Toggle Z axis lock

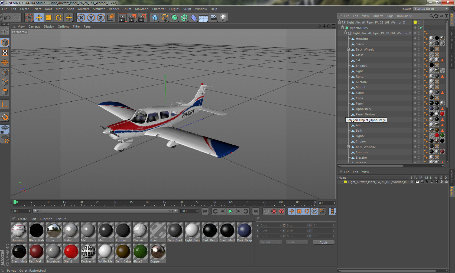[x=101, y=18]
